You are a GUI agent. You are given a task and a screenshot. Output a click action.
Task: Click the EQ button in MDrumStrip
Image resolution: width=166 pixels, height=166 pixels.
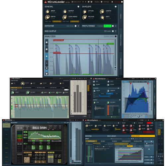(x=25, y=132)
